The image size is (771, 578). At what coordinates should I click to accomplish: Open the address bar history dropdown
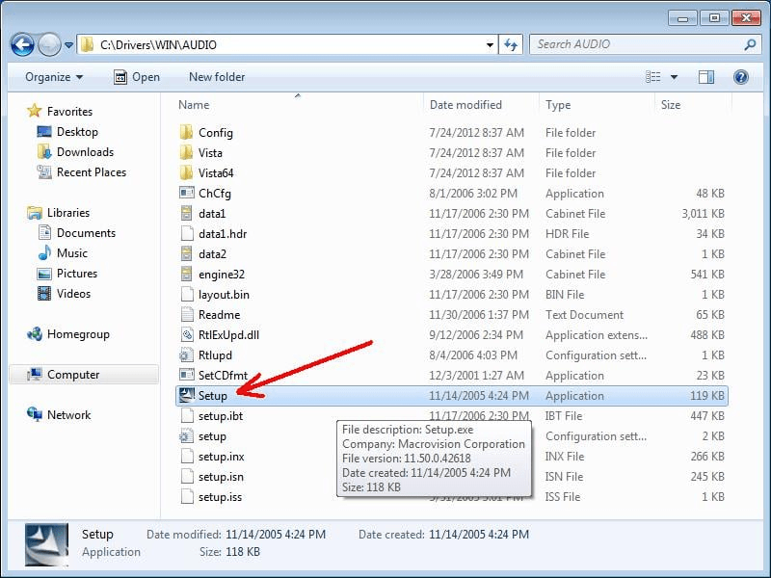490,44
